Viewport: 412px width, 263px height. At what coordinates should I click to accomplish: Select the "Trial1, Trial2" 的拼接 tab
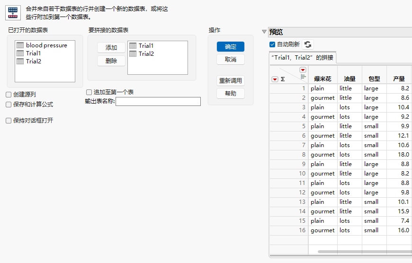point(303,58)
